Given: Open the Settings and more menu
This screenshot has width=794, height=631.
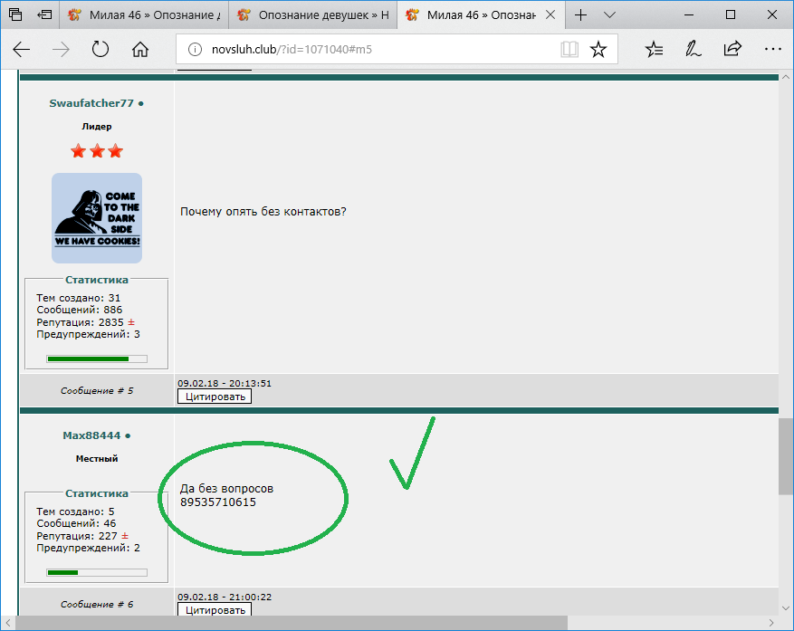Looking at the screenshot, I should click(771, 50).
